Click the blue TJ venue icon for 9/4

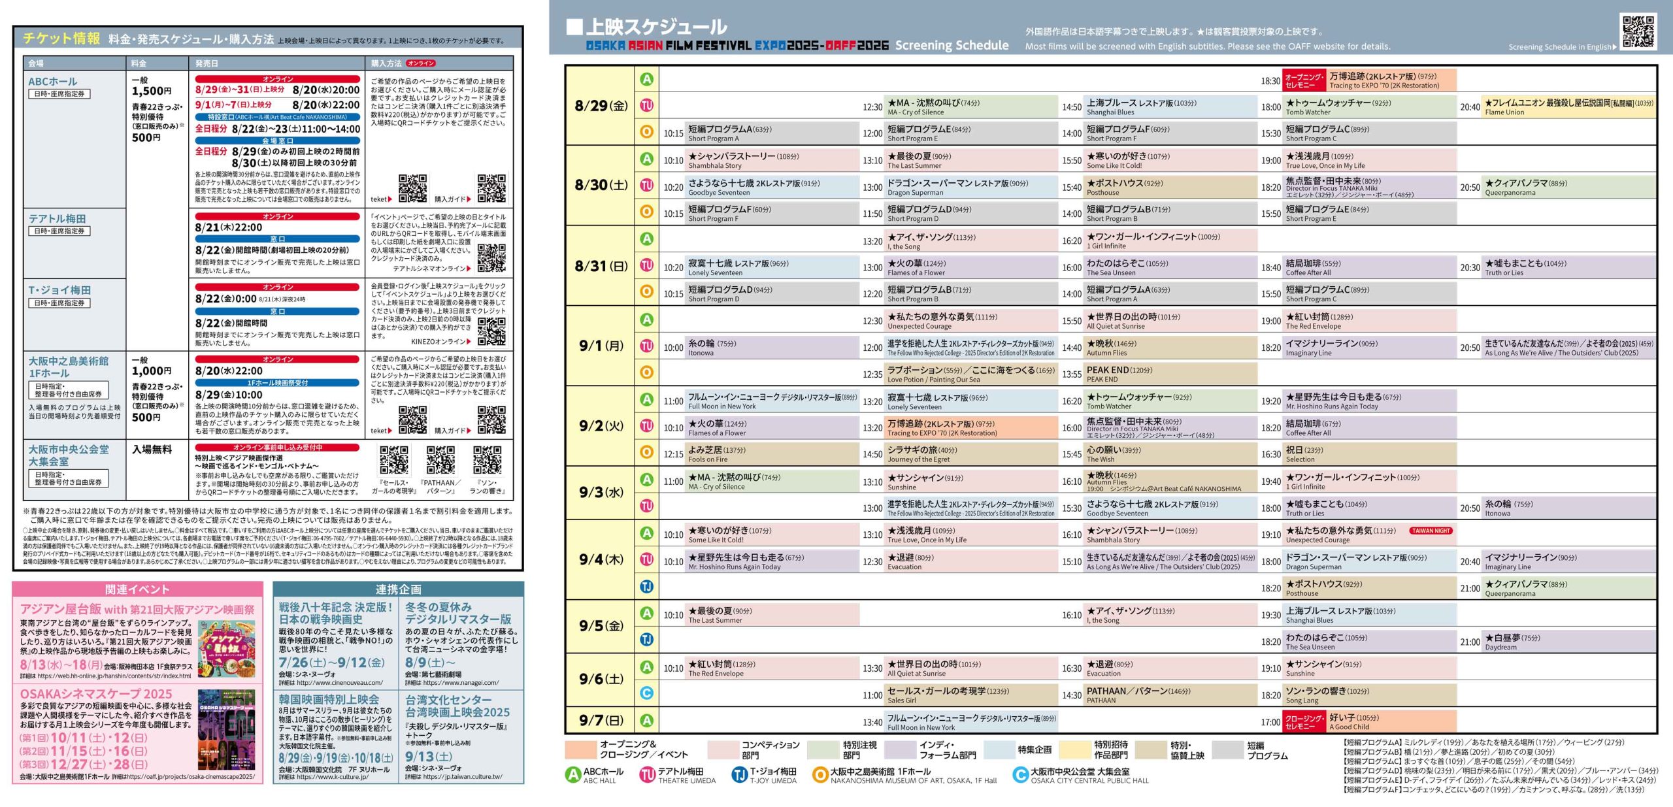[646, 587]
